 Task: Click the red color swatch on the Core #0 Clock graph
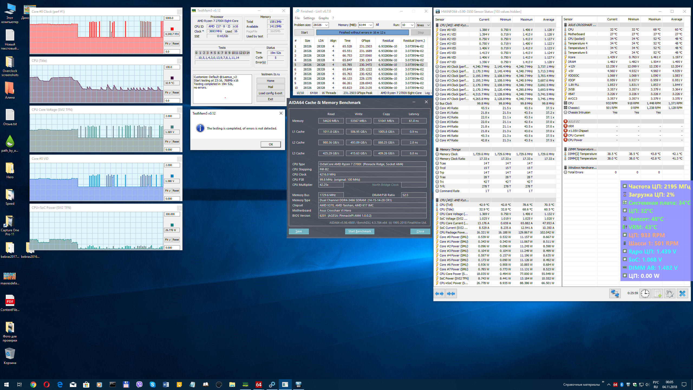point(172,29)
